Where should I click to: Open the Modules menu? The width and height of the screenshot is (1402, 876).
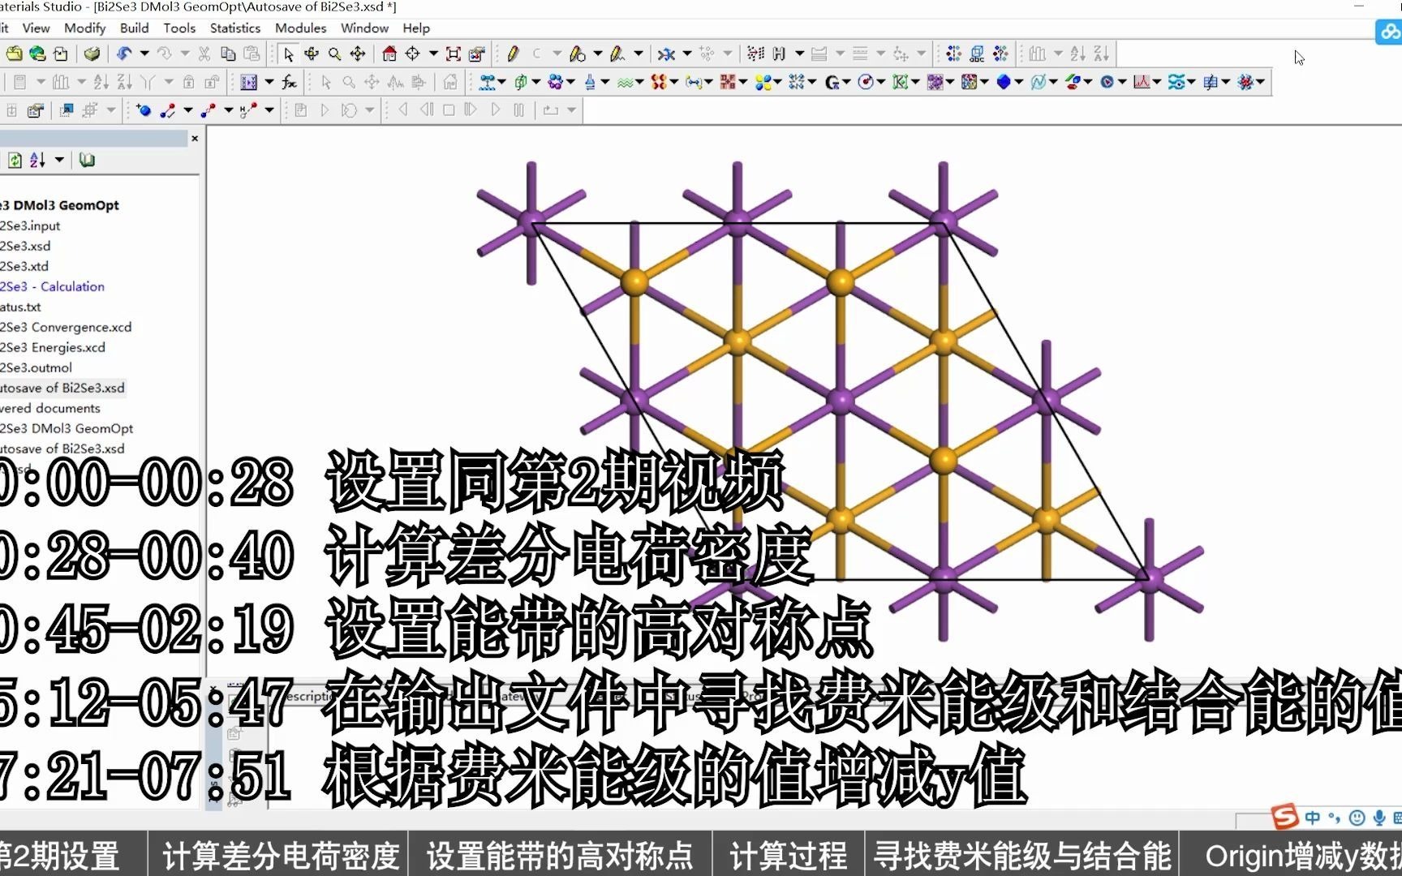click(x=300, y=28)
